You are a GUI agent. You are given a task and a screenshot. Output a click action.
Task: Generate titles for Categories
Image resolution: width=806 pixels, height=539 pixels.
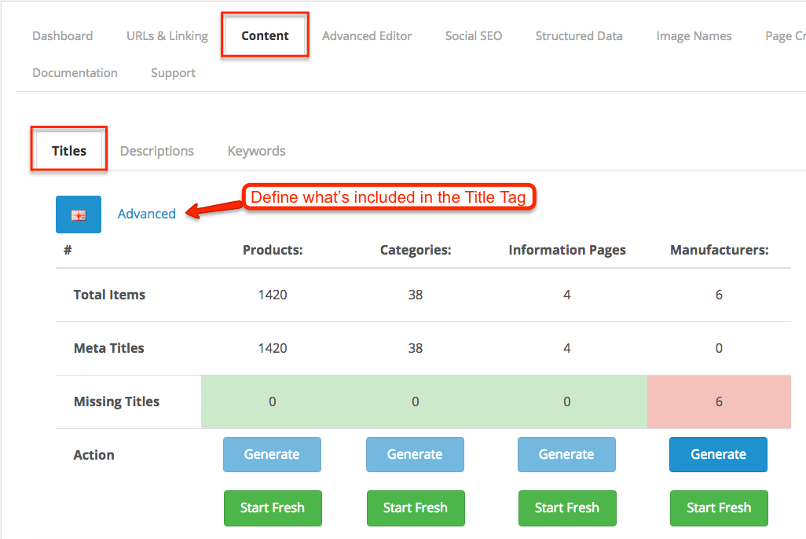415,455
